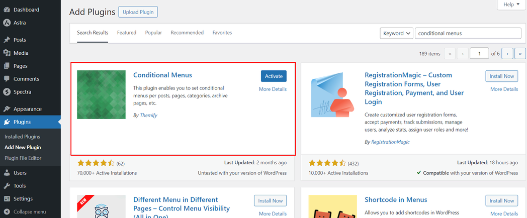
Task: Expand the Help dropdown tab
Action: click(511, 5)
